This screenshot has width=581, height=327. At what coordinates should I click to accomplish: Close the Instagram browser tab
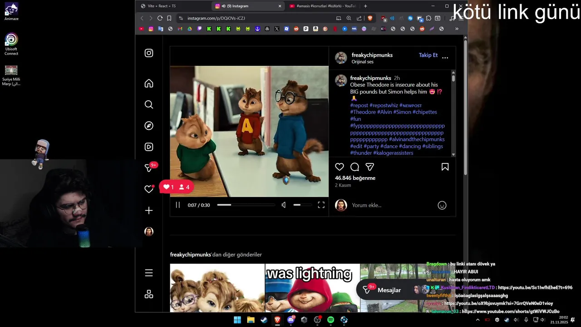[x=280, y=6]
